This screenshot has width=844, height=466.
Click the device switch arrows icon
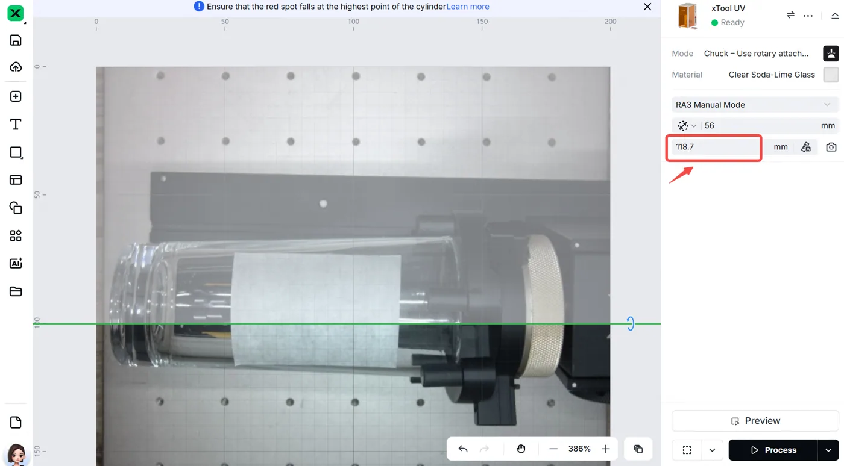coord(790,15)
